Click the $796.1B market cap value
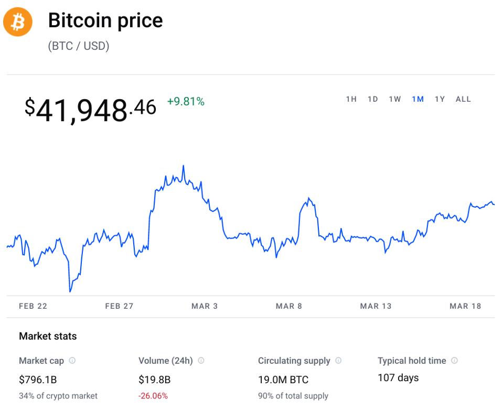 pos(37,380)
